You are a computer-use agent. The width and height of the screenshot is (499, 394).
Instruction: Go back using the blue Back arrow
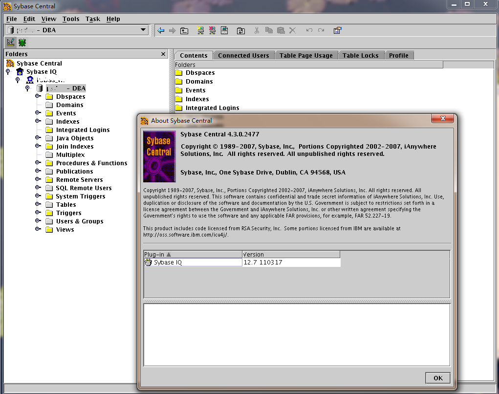coord(161,31)
